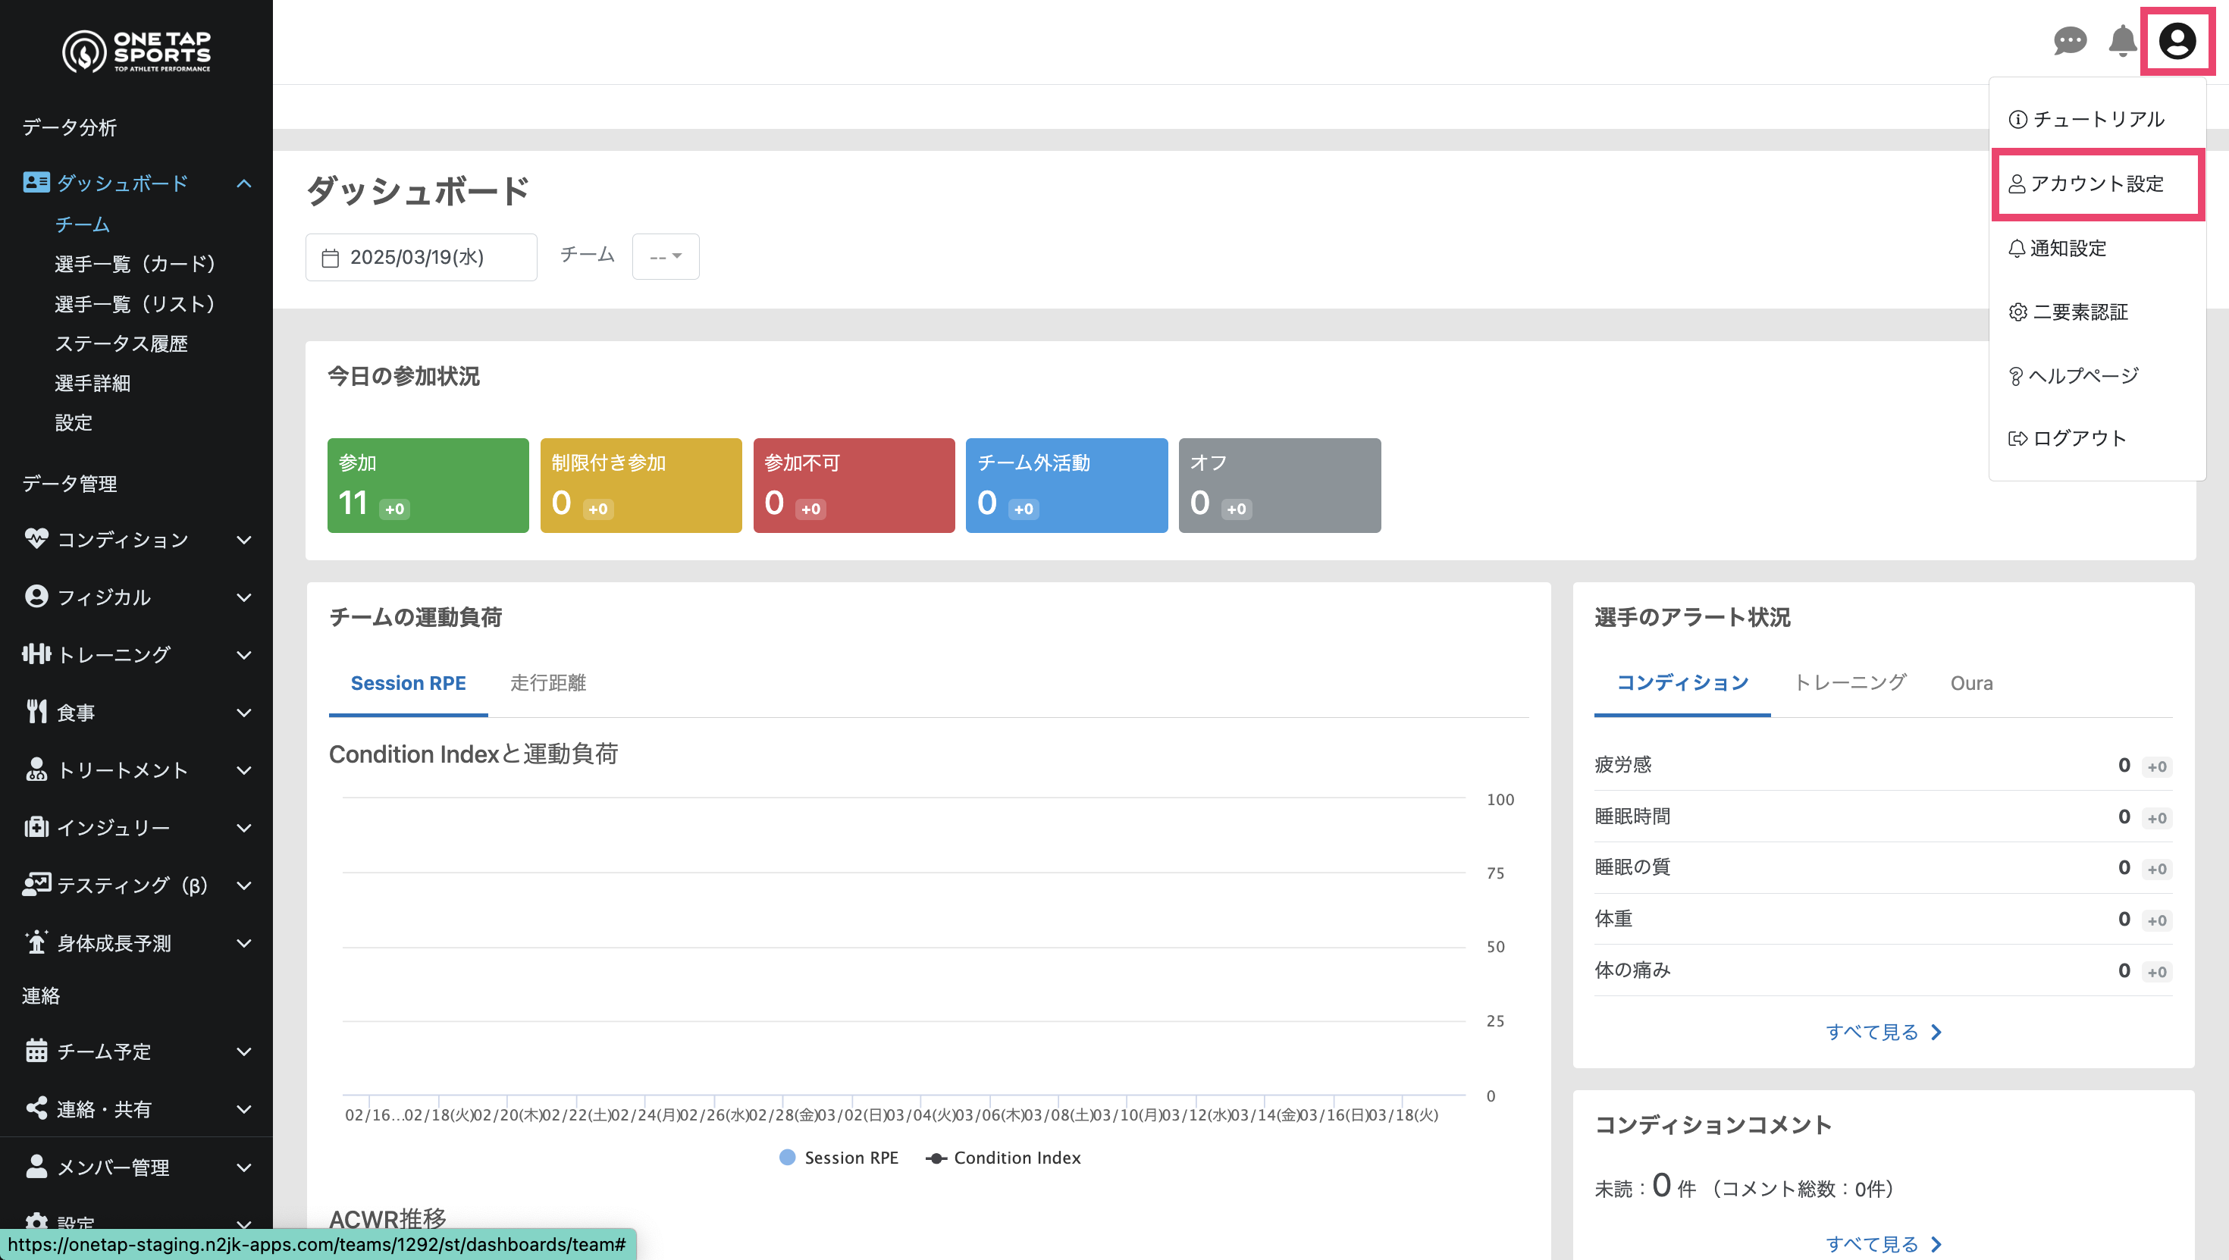Collapse the ダッシュボード sidebar section
2229x1260 pixels.
(x=244, y=183)
